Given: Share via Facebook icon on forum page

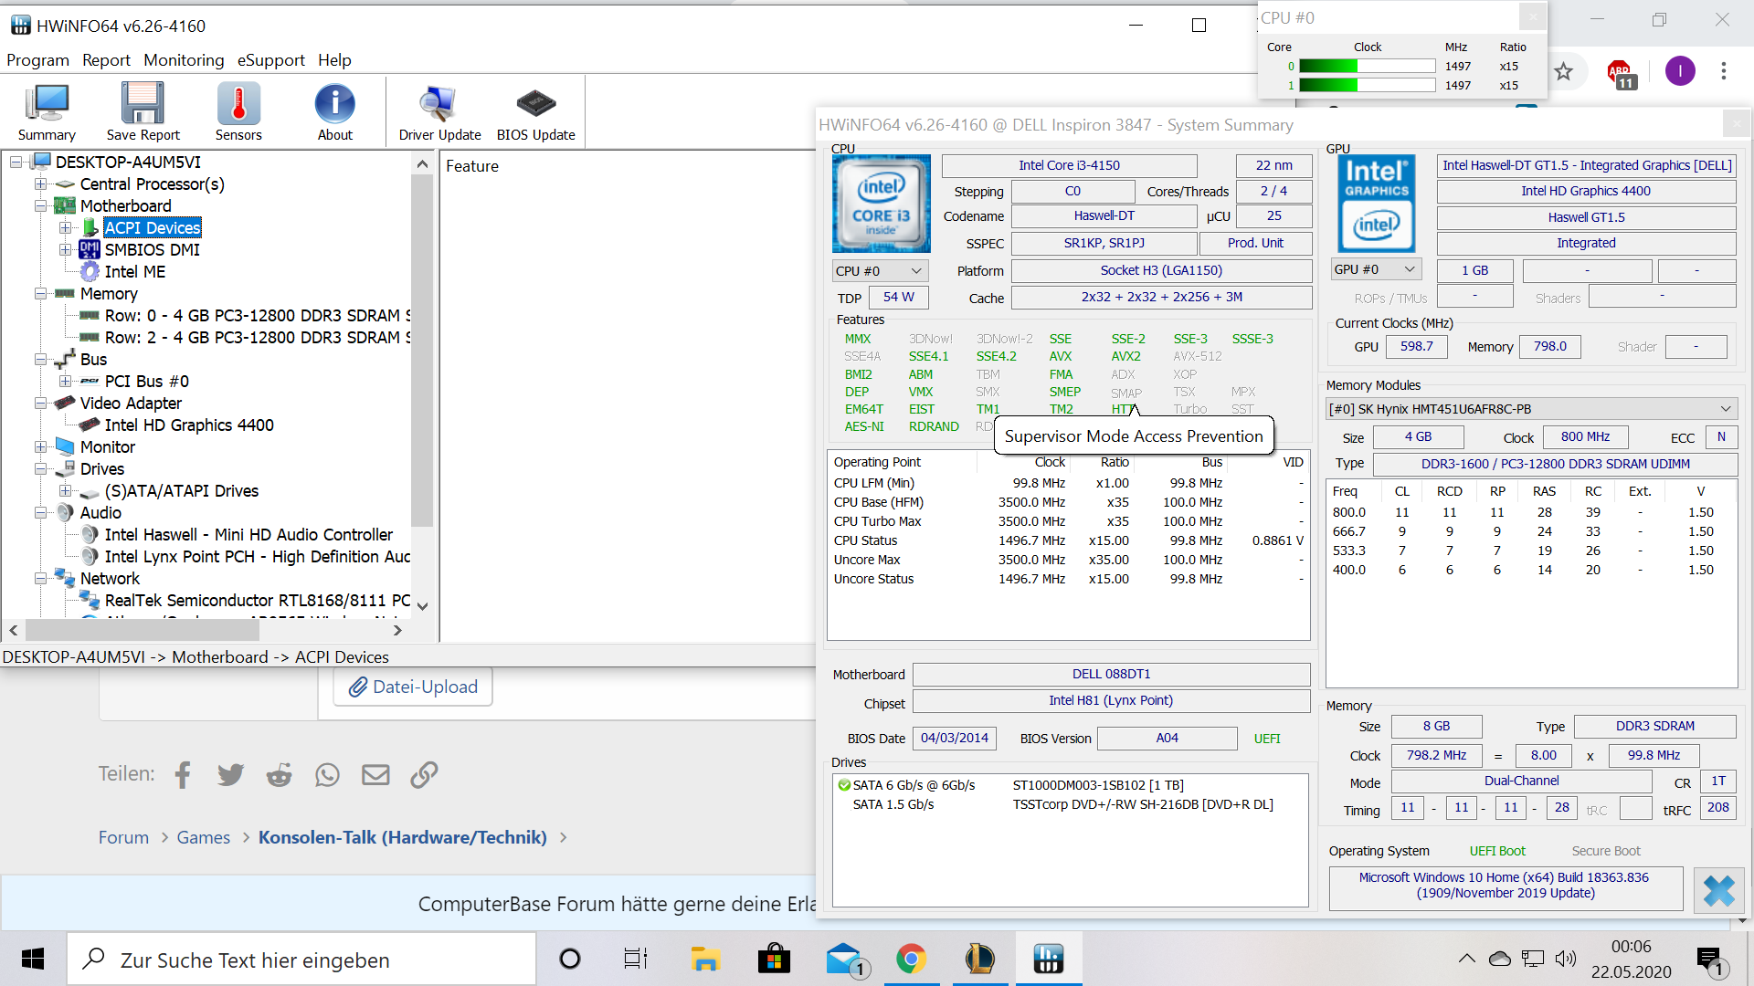Looking at the screenshot, I should (x=183, y=775).
